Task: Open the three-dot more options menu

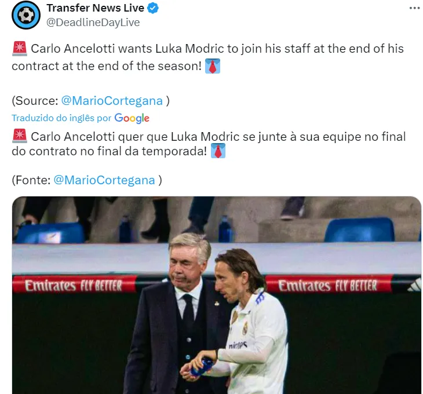Action: (415, 8)
